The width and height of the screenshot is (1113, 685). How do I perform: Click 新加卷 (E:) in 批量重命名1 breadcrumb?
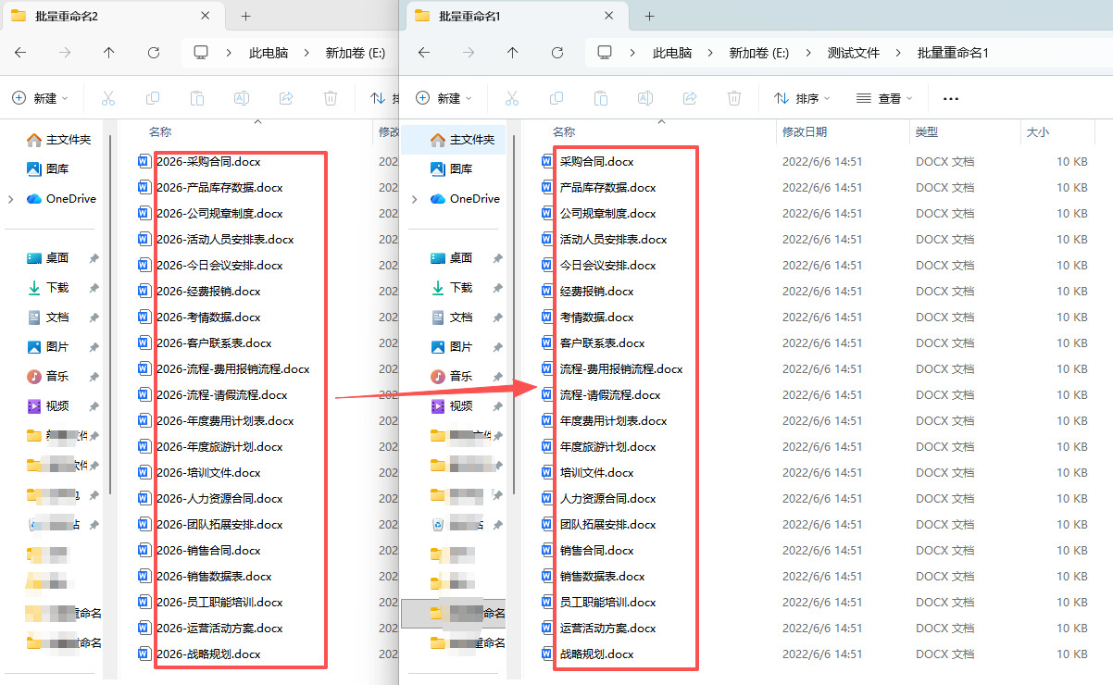[x=759, y=53]
